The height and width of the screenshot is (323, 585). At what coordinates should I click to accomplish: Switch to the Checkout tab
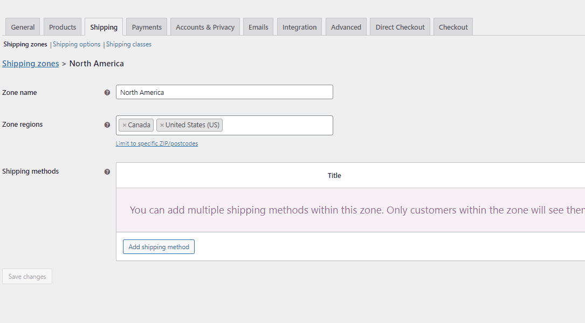[x=453, y=27]
